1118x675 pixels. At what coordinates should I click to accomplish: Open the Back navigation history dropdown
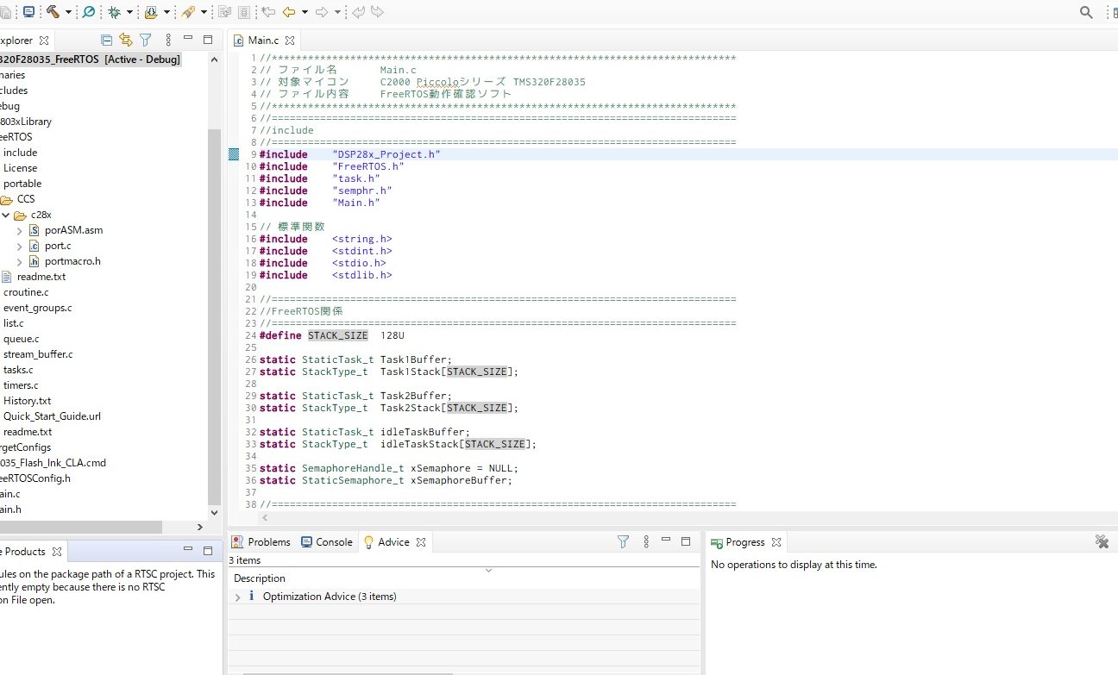tap(305, 12)
